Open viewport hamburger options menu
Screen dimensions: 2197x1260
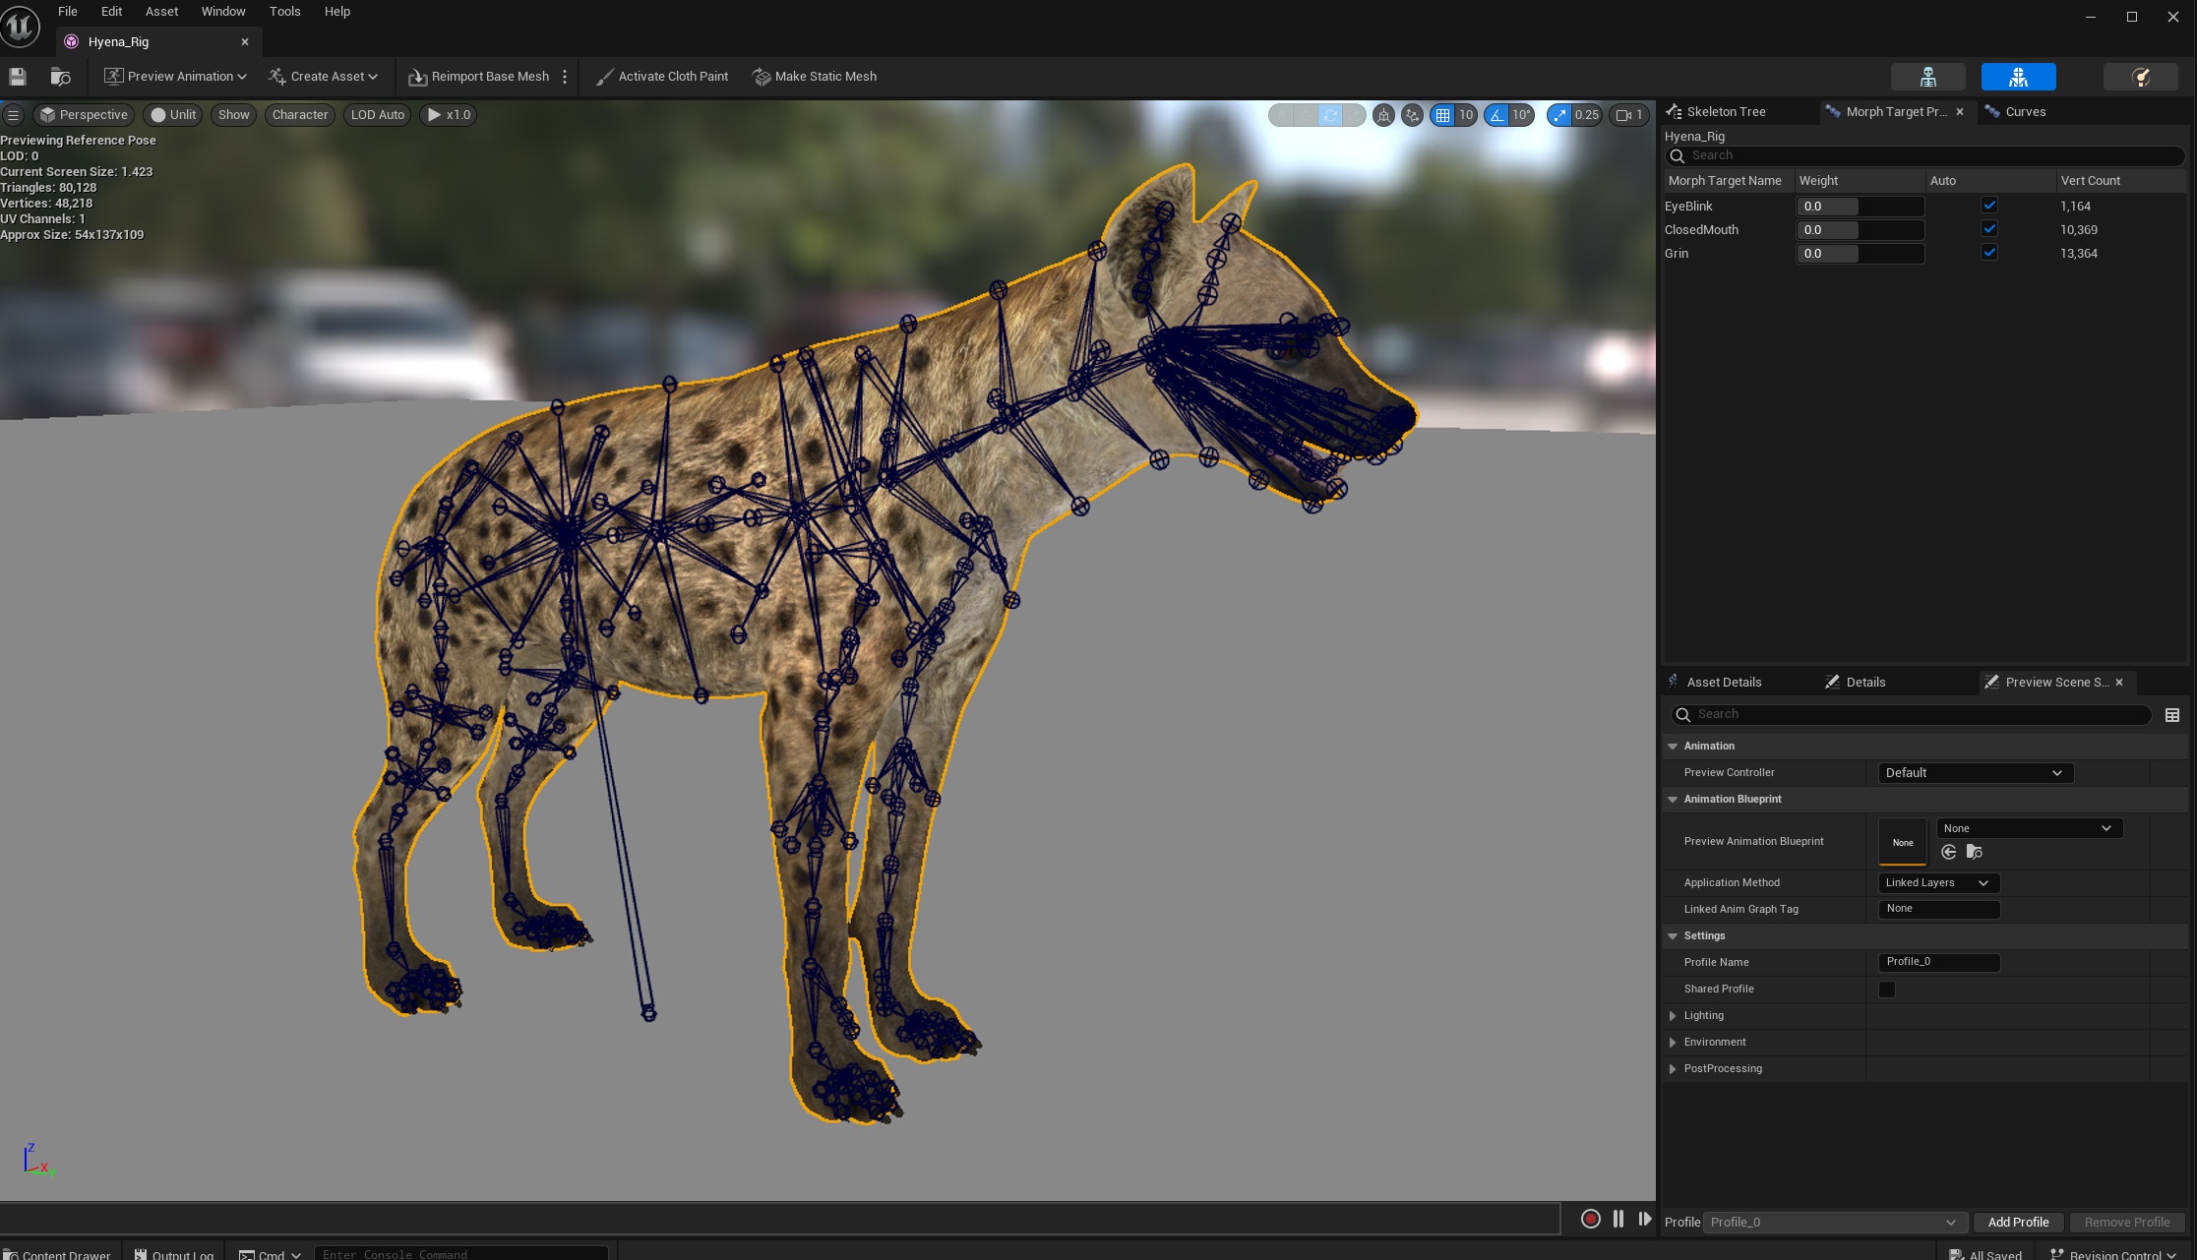tap(13, 115)
